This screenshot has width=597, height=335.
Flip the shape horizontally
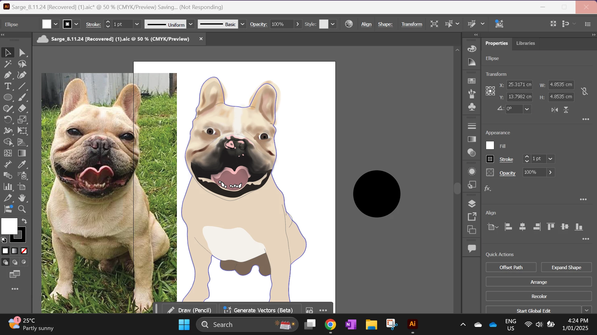555,110
